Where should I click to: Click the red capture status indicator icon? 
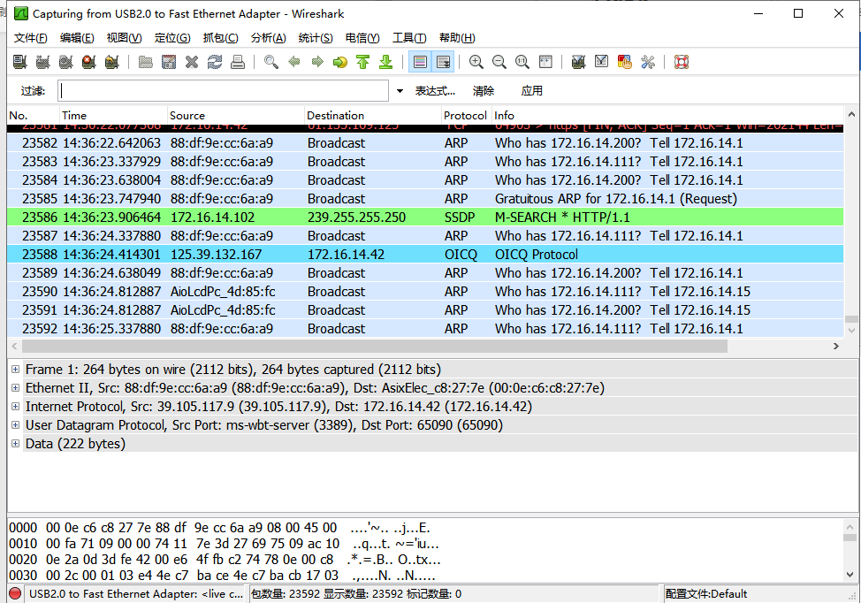(x=15, y=593)
